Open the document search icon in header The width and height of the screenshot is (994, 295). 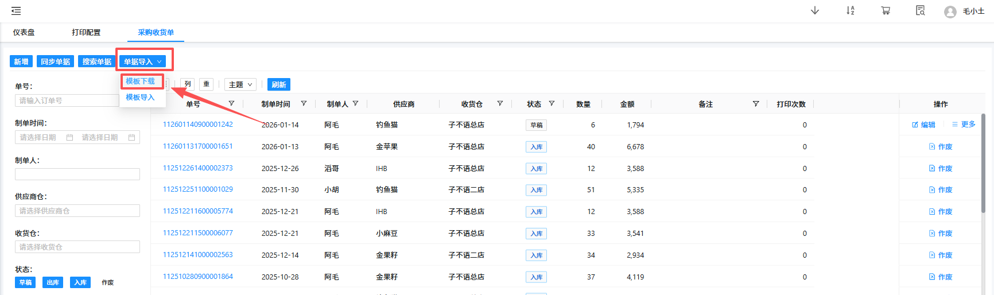tap(921, 11)
